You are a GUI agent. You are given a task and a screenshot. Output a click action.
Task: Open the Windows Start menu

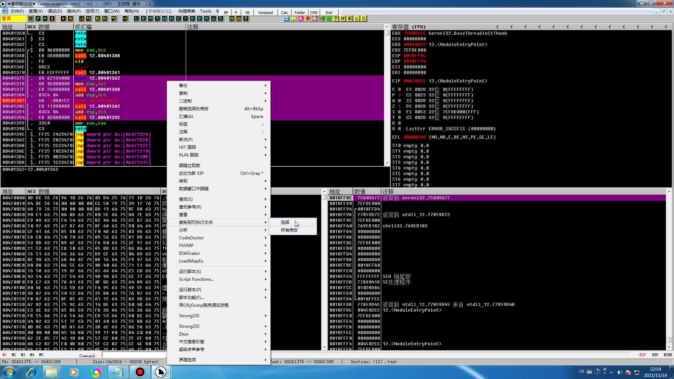[x=9, y=372]
